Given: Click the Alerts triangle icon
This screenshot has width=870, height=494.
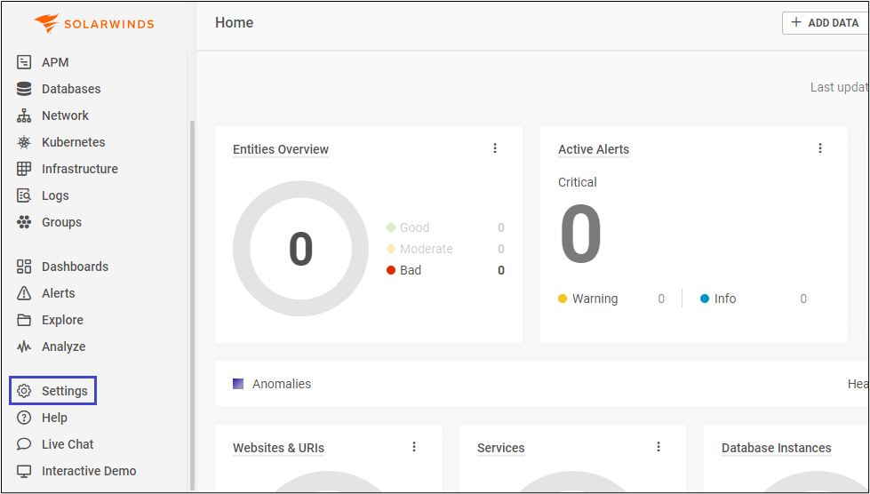Looking at the screenshot, I should (24, 292).
